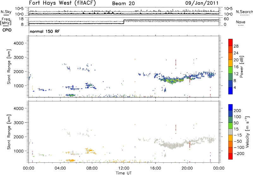This screenshot has height=175, width=253.
Task: Select the light green Power color bar segment
Action: (231, 70)
